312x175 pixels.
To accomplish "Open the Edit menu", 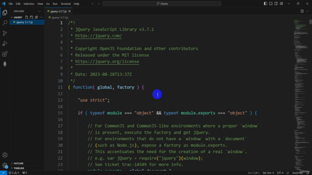I will coord(18,3).
